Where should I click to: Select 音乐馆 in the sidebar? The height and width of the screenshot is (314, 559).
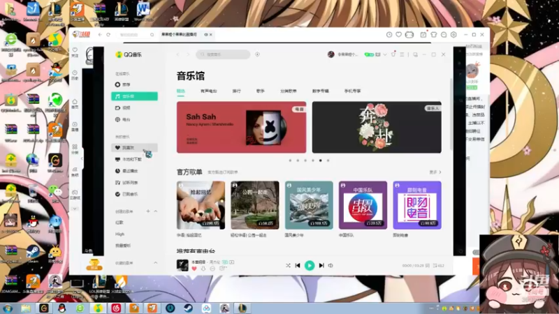[x=134, y=96]
